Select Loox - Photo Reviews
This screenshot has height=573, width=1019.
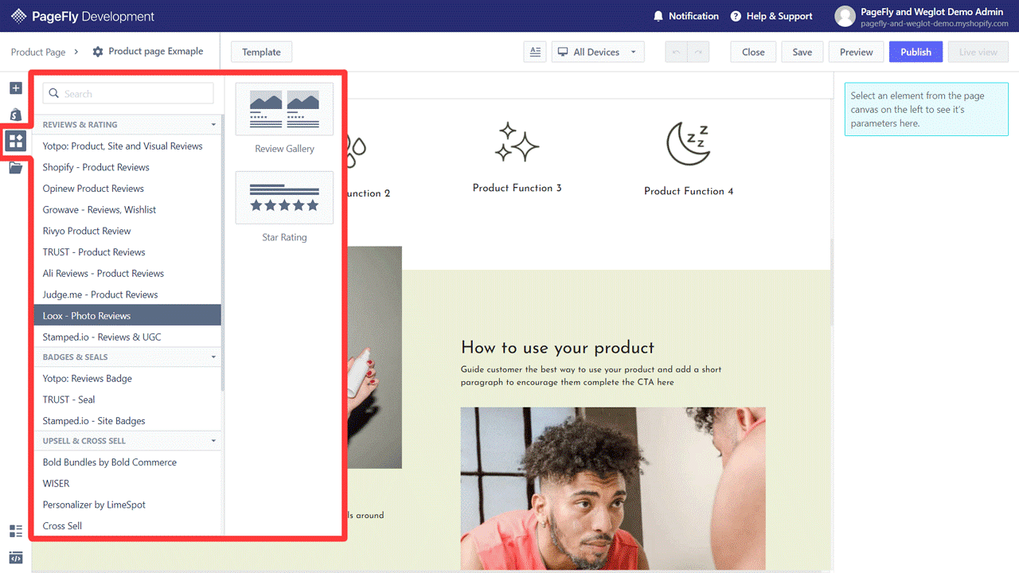127,315
